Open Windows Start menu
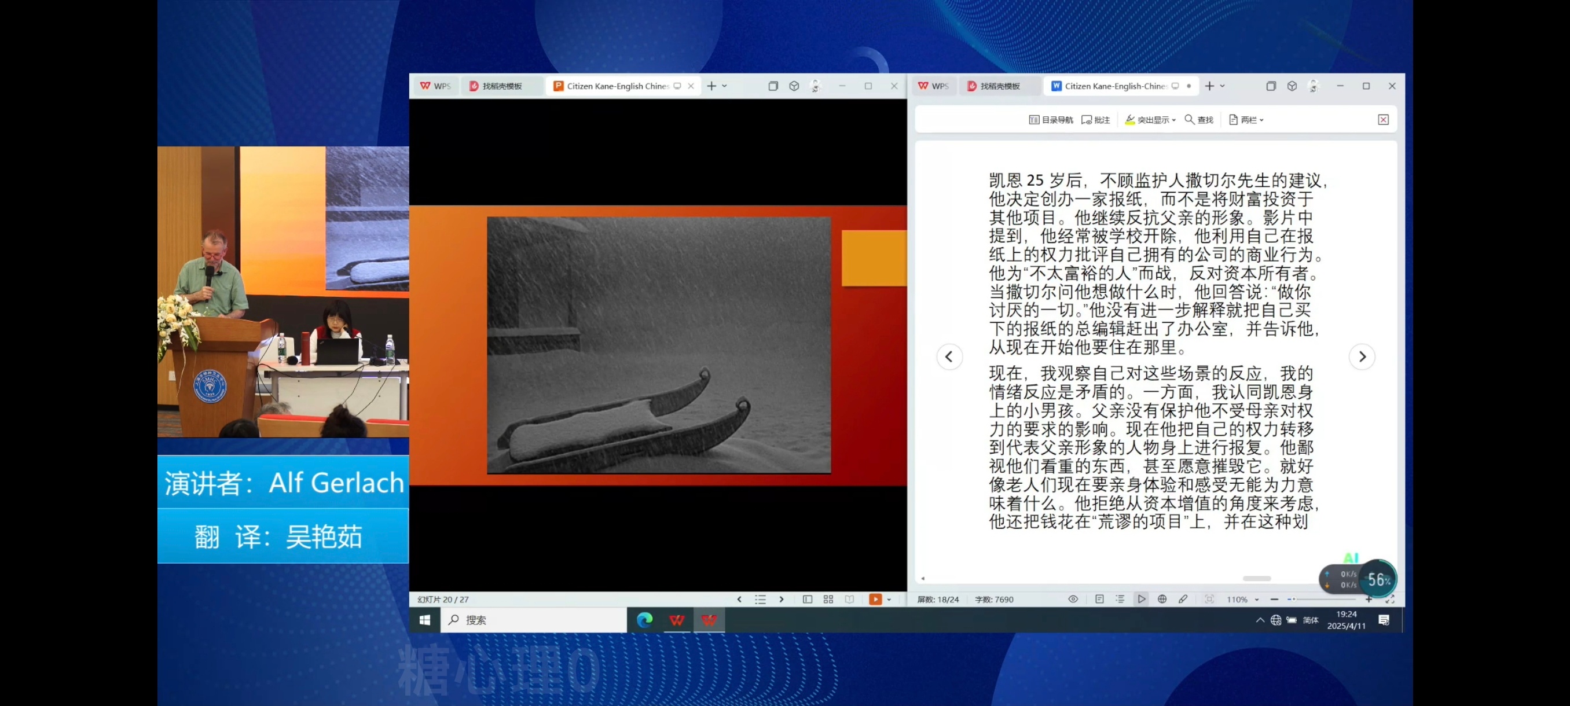1570x706 pixels. [x=425, y=620]
